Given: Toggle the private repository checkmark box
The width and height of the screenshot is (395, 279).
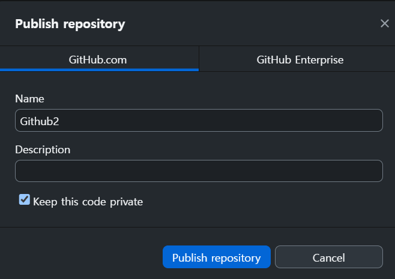Looking at the screenshot, I should [x=25, y=200].
